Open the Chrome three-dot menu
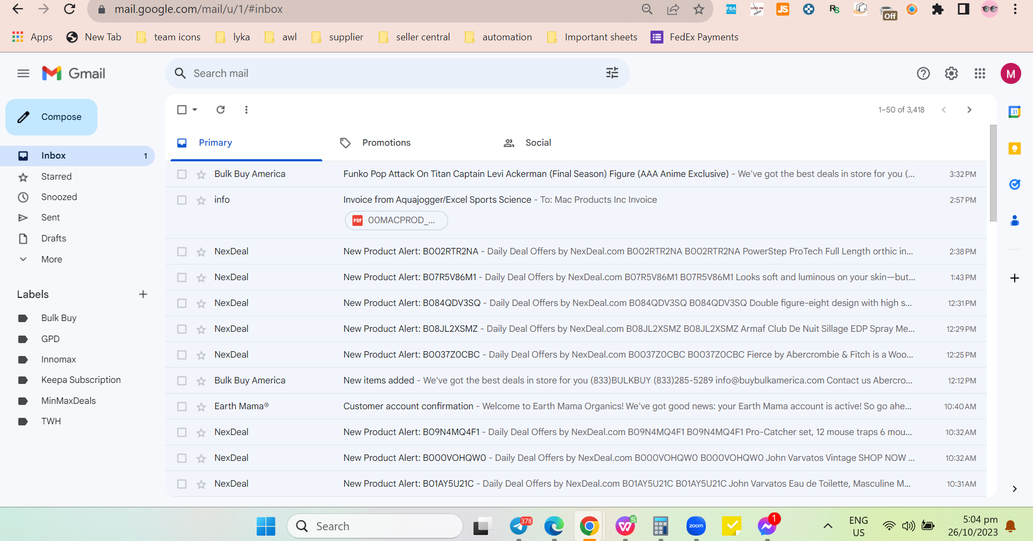Viewport: 1033px width, 541px height. tap(1015, 9)
